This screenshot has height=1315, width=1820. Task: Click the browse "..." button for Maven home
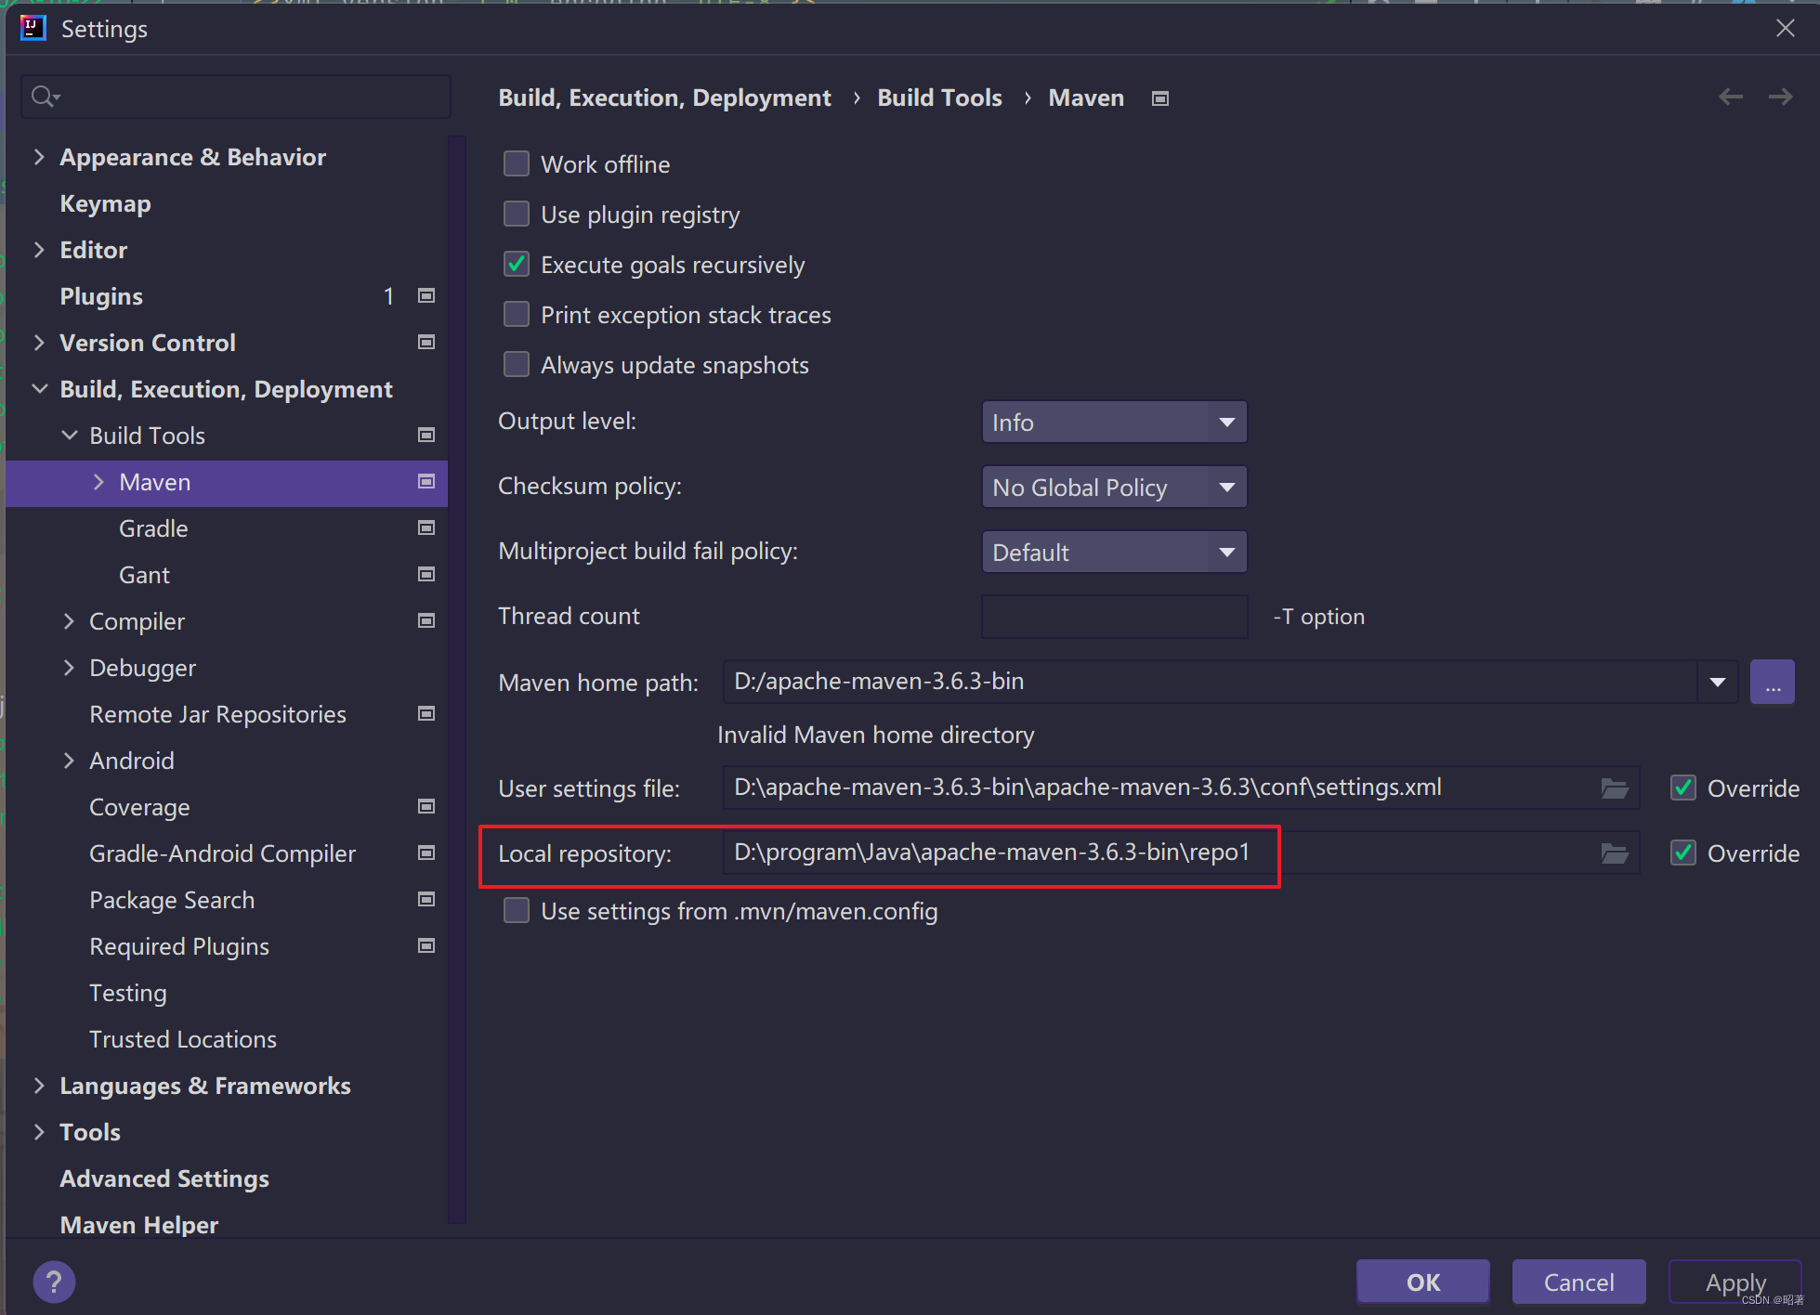click(1772, 683)
